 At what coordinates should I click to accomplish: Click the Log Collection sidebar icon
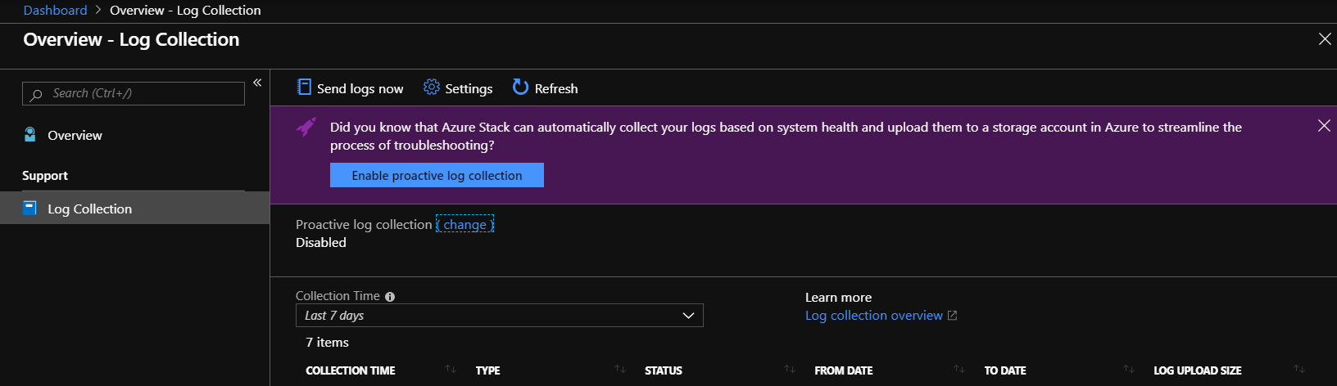(x=30, y=209)
